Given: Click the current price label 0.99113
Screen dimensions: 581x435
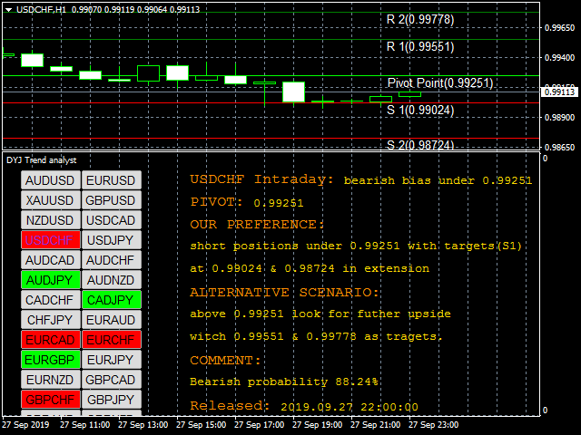Looking at the screenshot, I should coord(559,92).
